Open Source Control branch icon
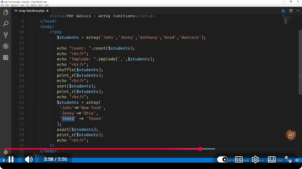Viewport: 302px width, 169px height. [5, 35]
